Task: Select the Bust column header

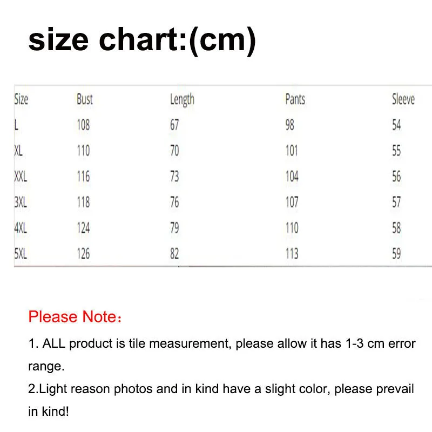Action: coord(85,99)
